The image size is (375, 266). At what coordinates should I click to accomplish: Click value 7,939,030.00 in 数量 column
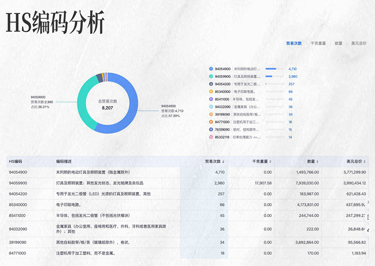[x=307, y=183]
